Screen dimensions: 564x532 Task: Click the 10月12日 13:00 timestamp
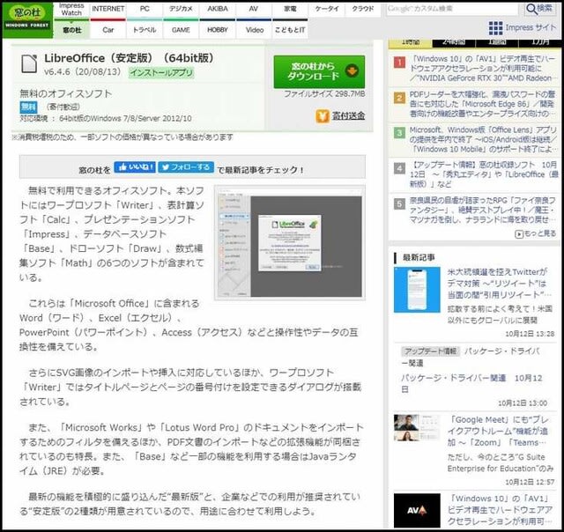(x=523, y=403)
